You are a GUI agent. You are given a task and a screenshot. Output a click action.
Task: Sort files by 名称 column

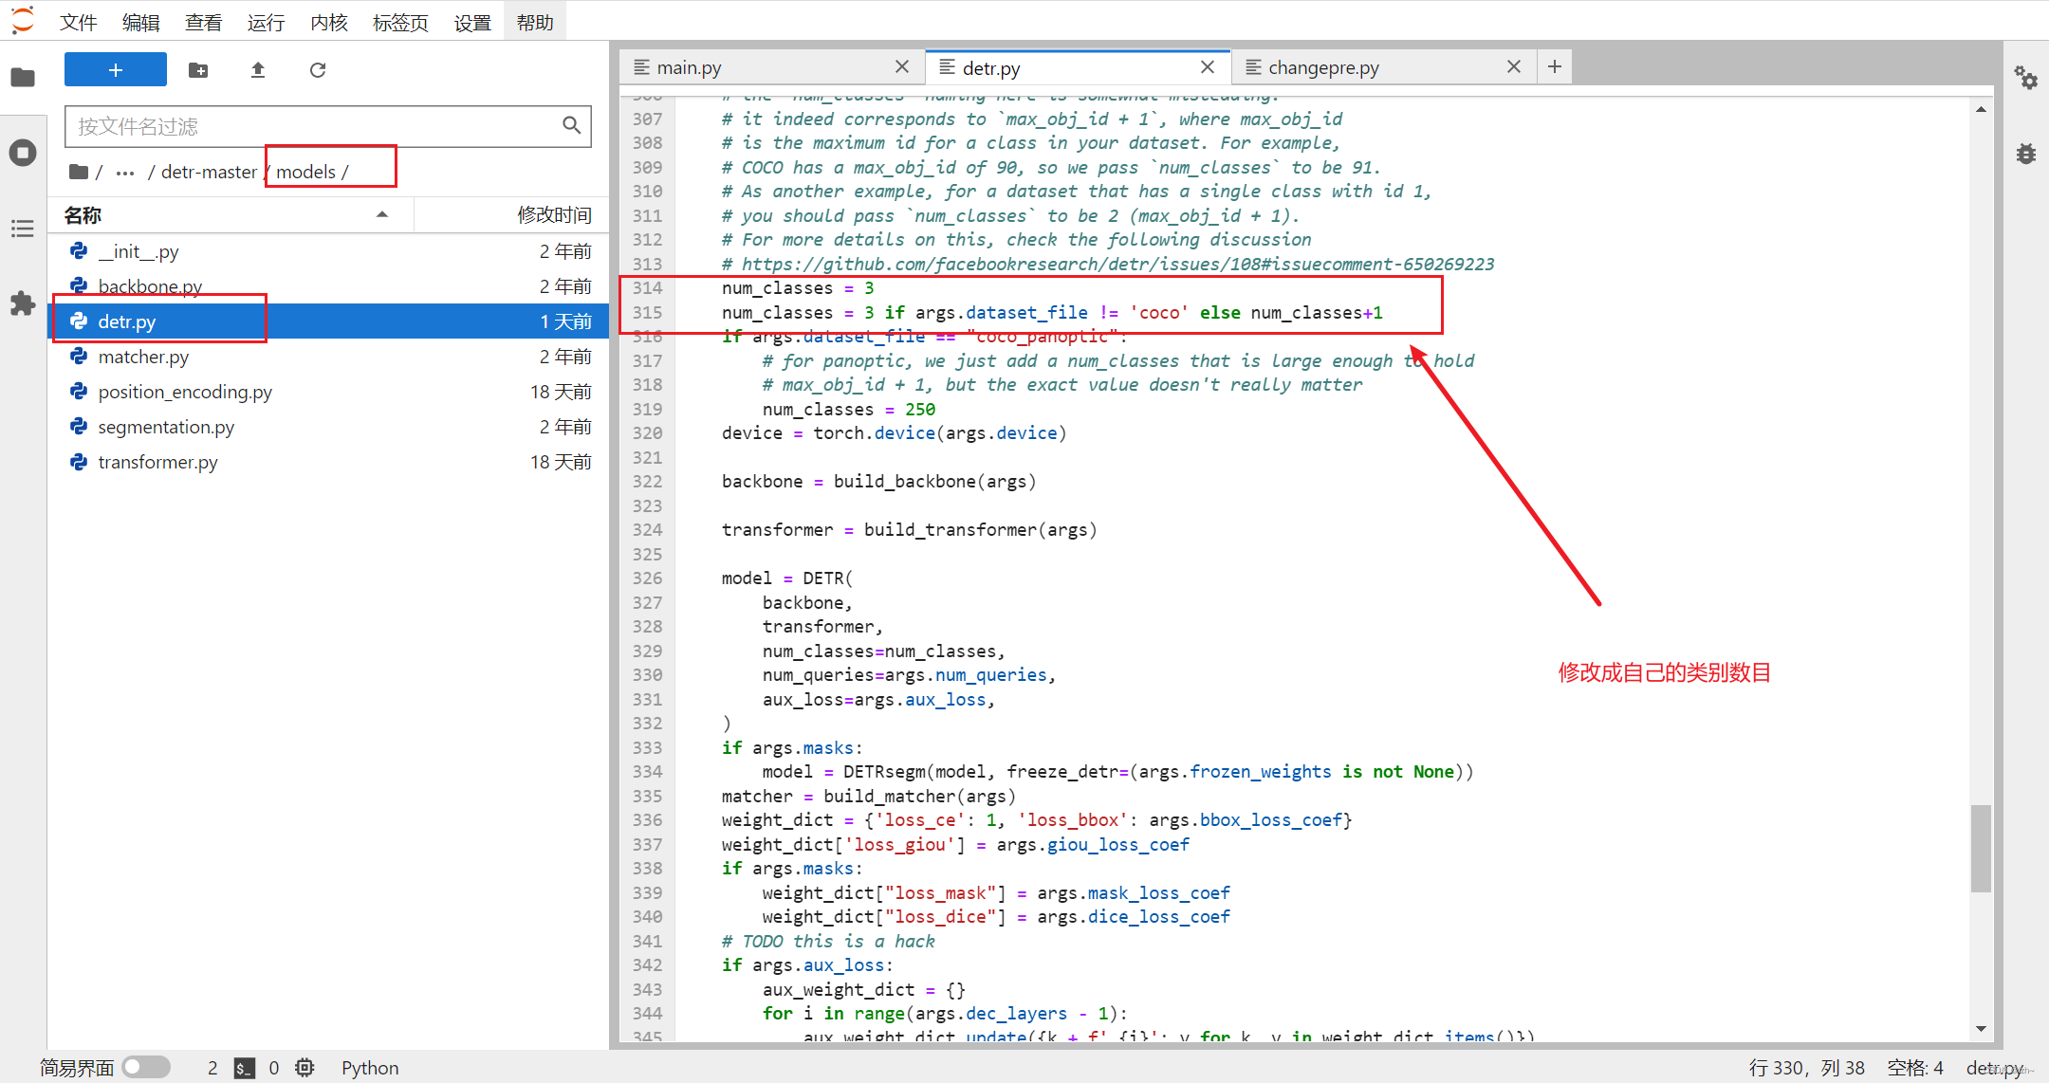pyautogui.click(x=231, y=215)
